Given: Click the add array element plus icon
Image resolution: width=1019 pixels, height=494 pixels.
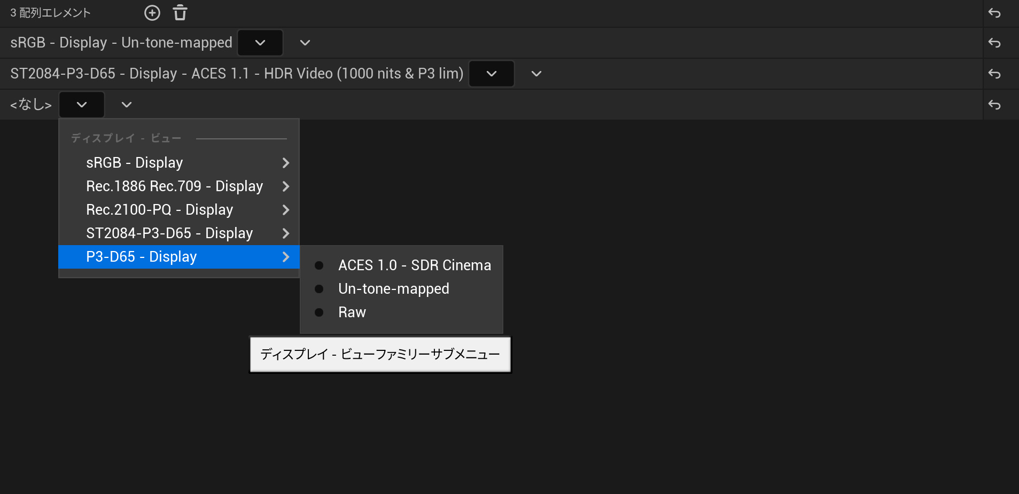Looking at the screenshot, I should click(152, 13).
